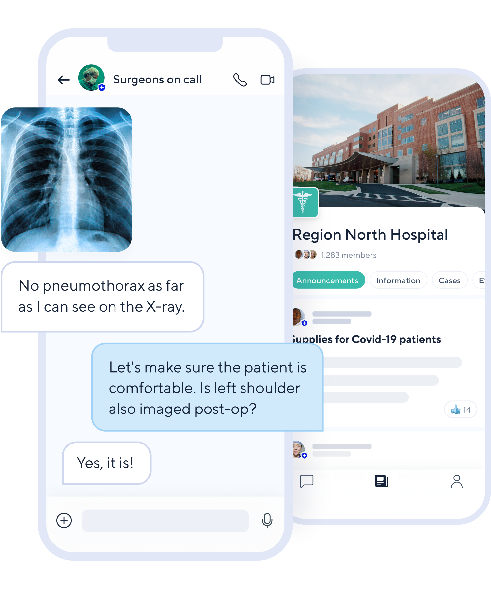Open the chat tab in bottom navigation
The height and width of the screenshot is (592, 491).
coord(307,481)
